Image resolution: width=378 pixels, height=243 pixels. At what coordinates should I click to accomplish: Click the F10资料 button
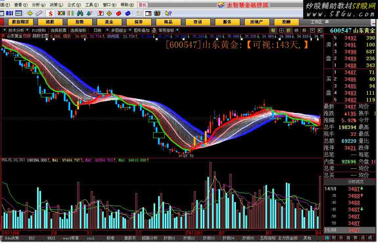coord(39,30)
